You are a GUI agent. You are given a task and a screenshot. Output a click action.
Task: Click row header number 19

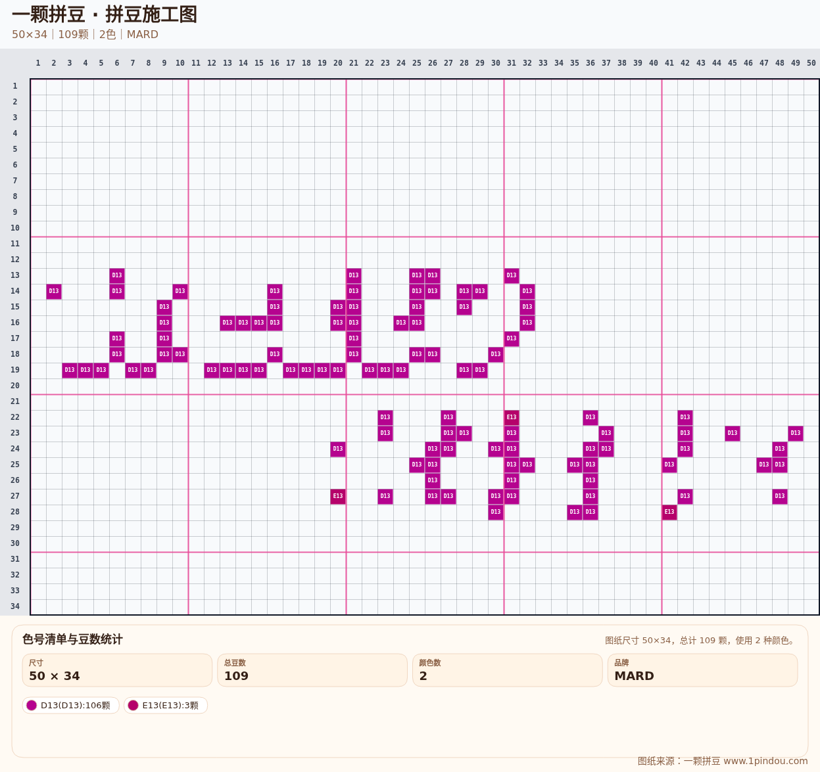[x=15, y=370]
